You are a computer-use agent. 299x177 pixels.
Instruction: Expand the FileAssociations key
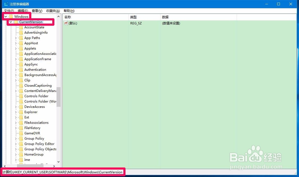[x=16, y=123]
